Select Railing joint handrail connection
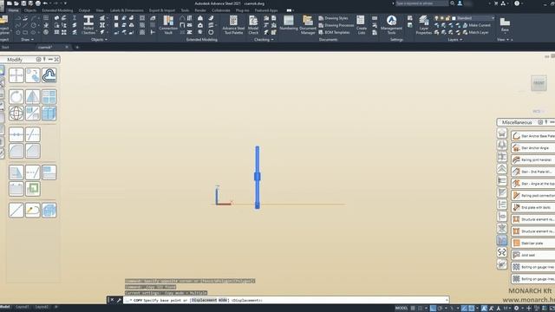 click(532, 159)
